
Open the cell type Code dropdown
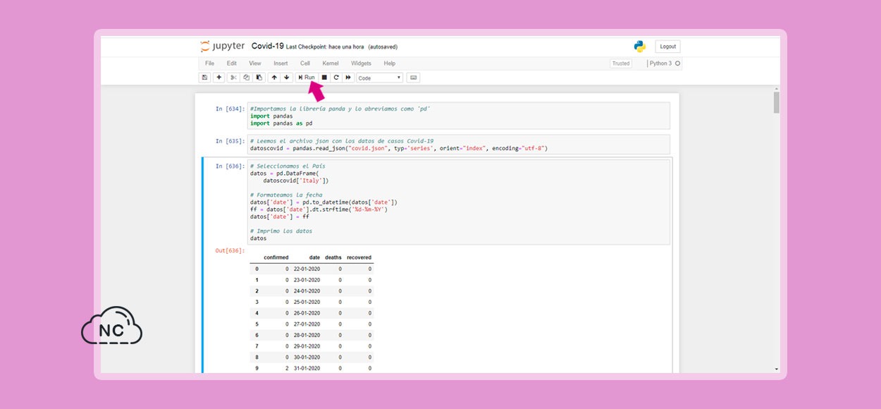(379, 78)
